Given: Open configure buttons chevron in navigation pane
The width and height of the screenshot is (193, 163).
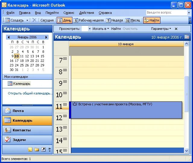Looking at the screenshot, I should [49, 149].
